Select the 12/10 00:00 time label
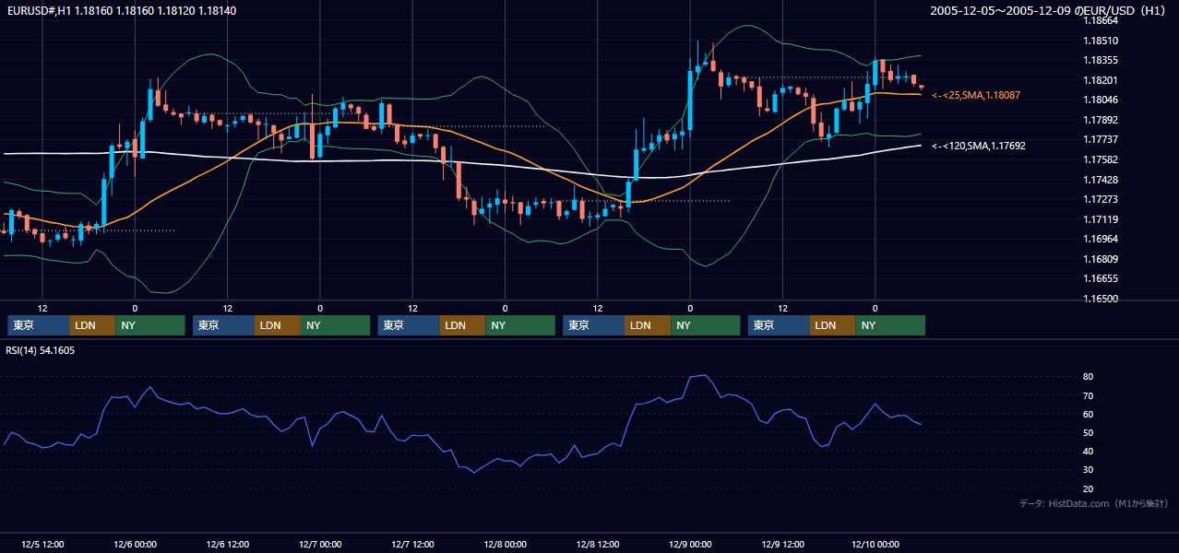 (x=875, y=544)
